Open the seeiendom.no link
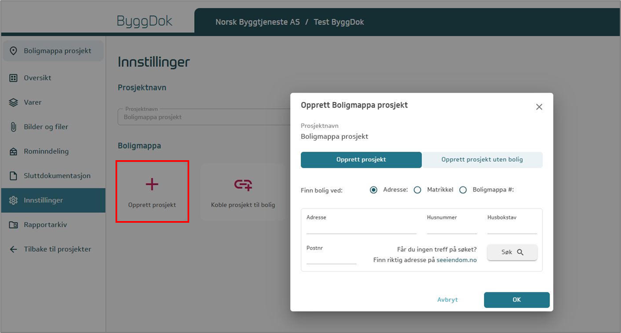This screenshot has height=333, width=621. (x=457, y=260)
